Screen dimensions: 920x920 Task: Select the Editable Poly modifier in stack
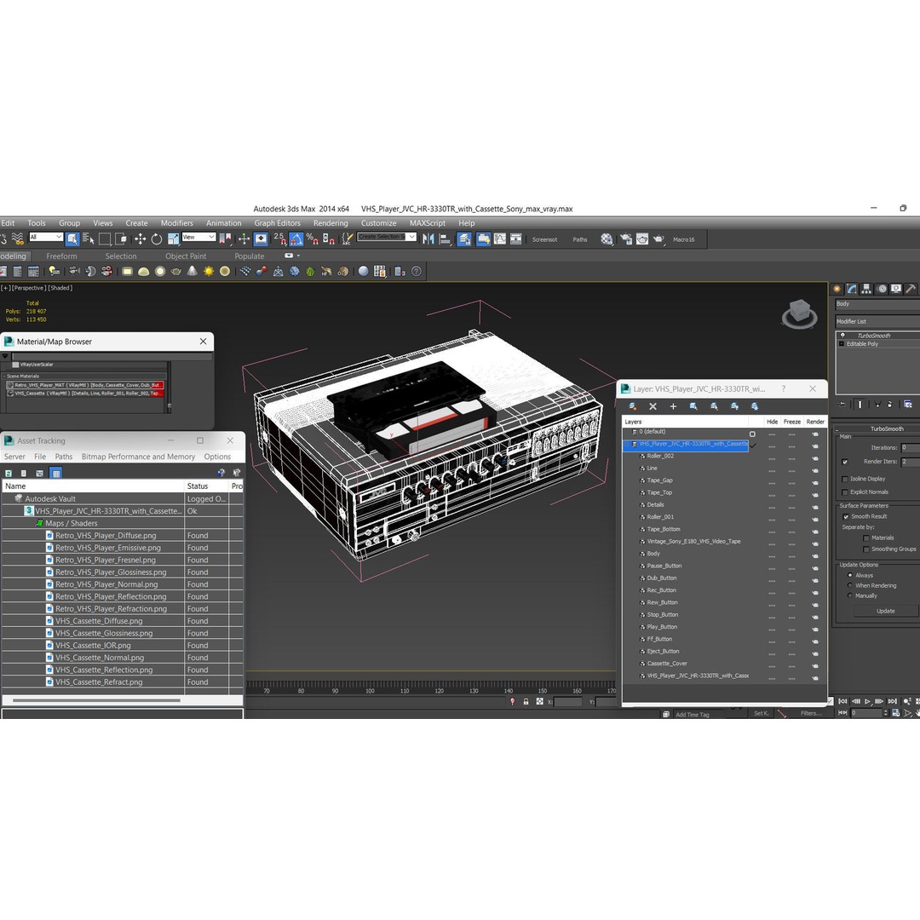click(862, 344)
